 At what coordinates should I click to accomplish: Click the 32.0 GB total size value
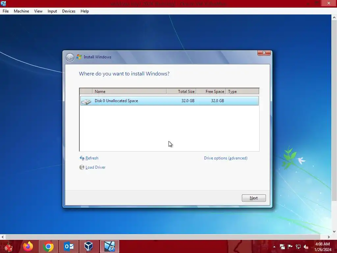tap(188, 101)
